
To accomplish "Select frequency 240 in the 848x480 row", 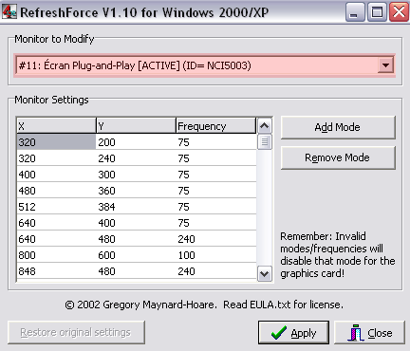I will coord(216,271).
